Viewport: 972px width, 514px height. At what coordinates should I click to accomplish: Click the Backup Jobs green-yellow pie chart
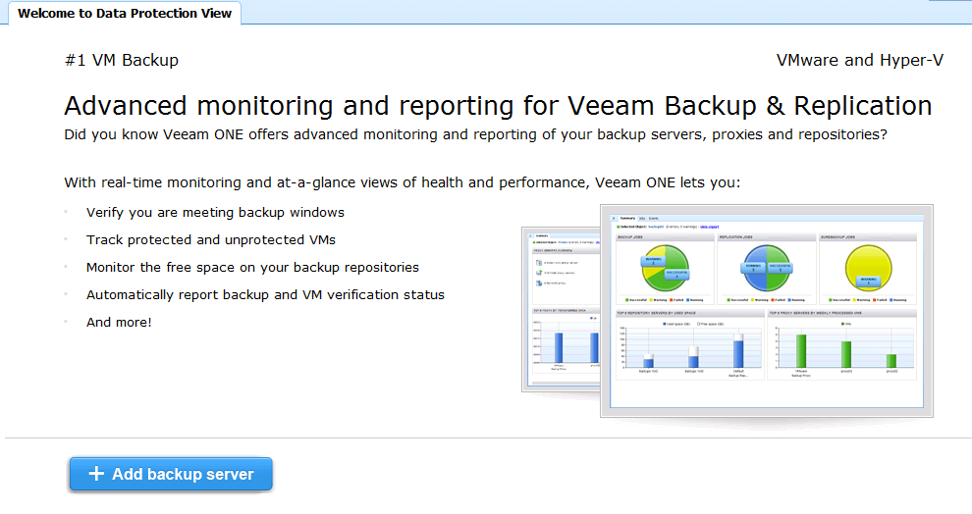click(665, 268)
